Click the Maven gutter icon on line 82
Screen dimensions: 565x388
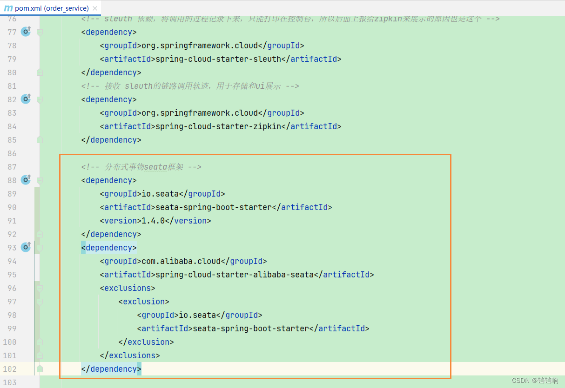coord(26,99)
